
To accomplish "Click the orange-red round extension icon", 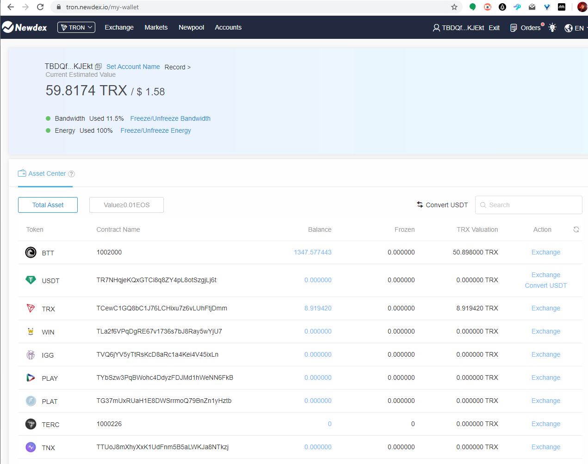I will click(x=487, y=7).
